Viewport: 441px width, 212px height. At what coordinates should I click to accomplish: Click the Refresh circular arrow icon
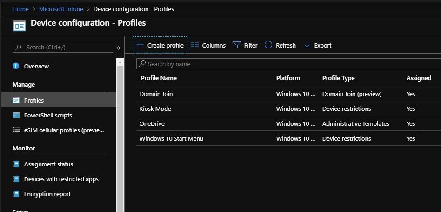coord(268,45)
